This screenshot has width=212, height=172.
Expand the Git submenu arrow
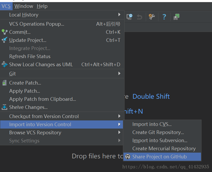[x=119, y=73]
